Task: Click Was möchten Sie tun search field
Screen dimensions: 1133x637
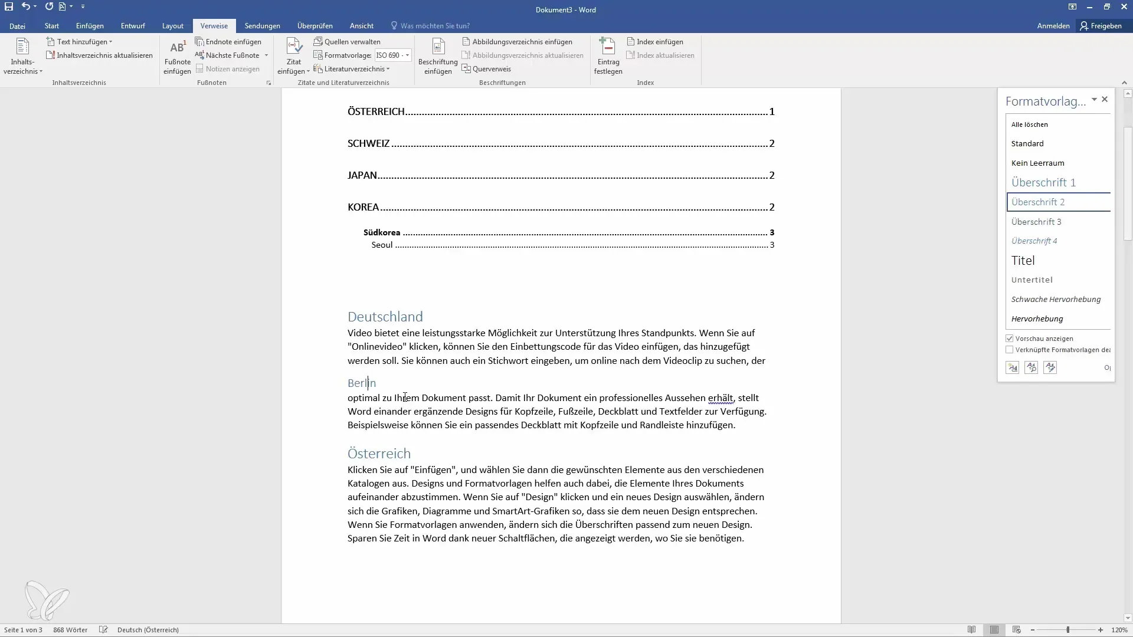Action: (435, 26)
